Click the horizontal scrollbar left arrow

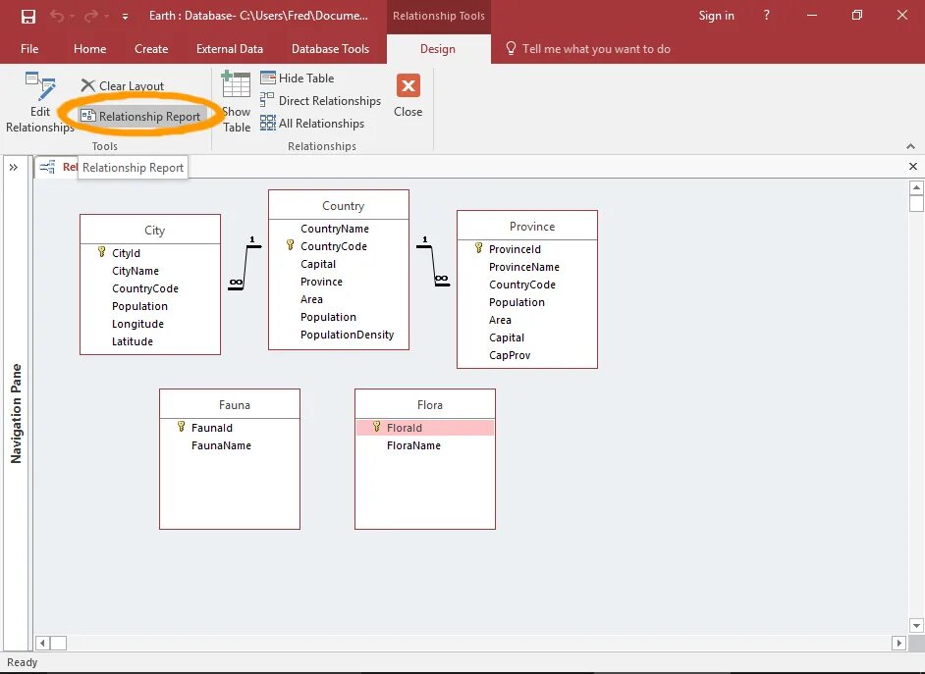tap(42, 643)
